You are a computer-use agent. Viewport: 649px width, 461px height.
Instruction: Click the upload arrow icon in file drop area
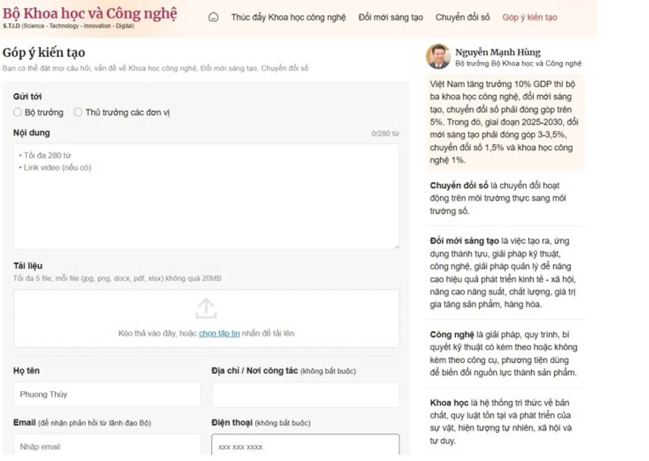click(x=206, y=309)
